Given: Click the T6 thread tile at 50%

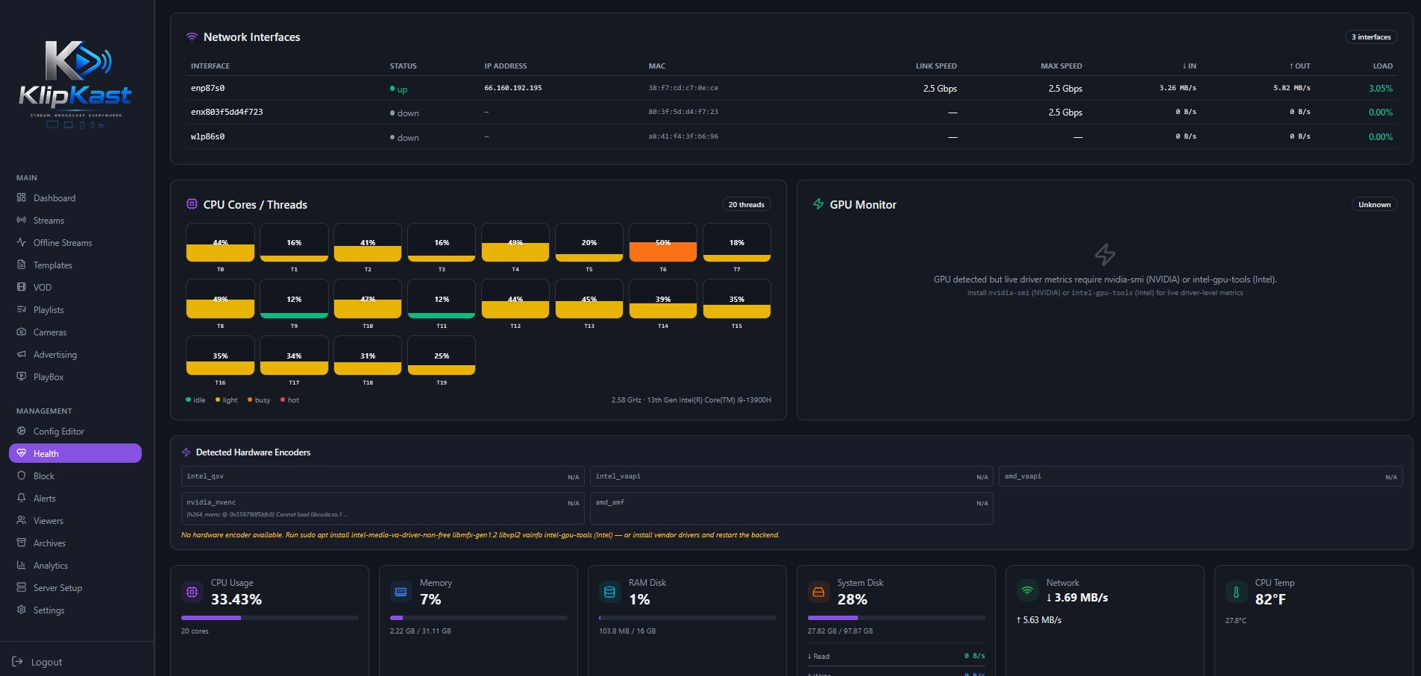Looking at the screenshot, I should tap(663, 242).
